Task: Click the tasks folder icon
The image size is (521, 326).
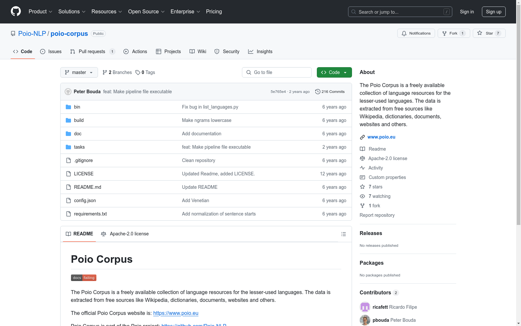Action: coord(68,147)
